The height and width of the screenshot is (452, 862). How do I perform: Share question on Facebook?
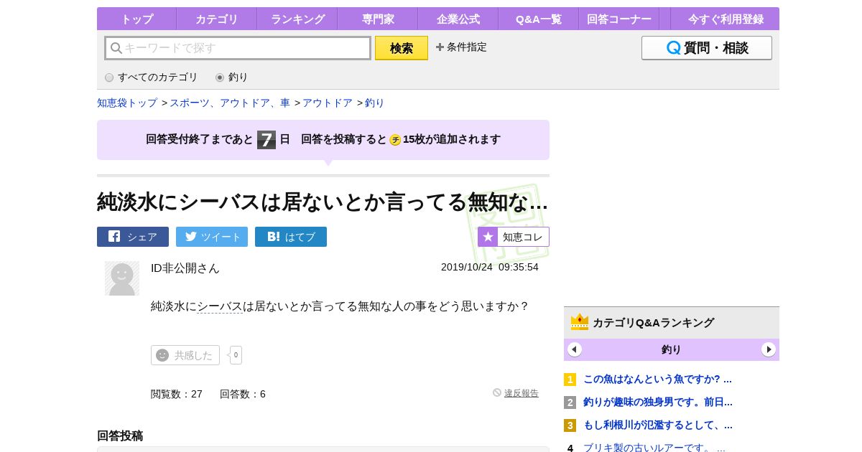coord(133,237)
